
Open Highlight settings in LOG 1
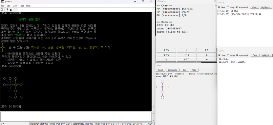click(x=266, y=7)
